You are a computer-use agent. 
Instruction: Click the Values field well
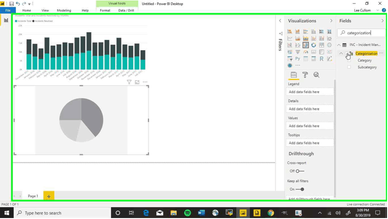pyautogui.click(x=310, y=126)
